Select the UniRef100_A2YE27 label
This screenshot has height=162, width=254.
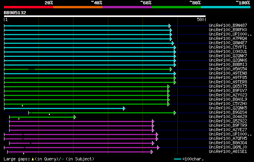(x=228, y=130)
